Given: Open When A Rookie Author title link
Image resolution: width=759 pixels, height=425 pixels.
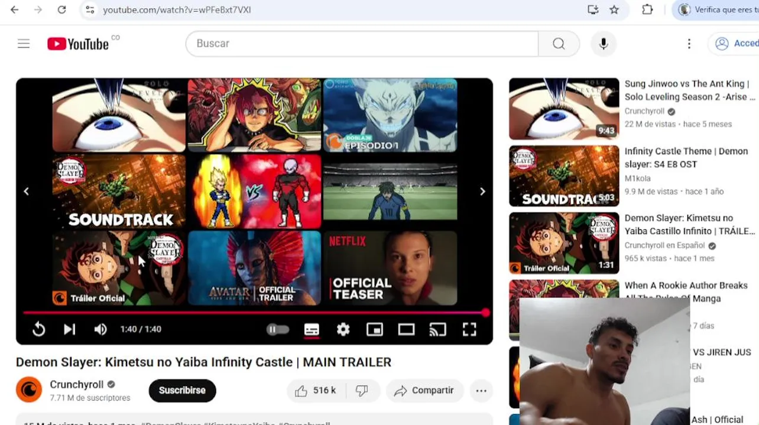Looking at the screenshot, I should click(x=686, y=292).
